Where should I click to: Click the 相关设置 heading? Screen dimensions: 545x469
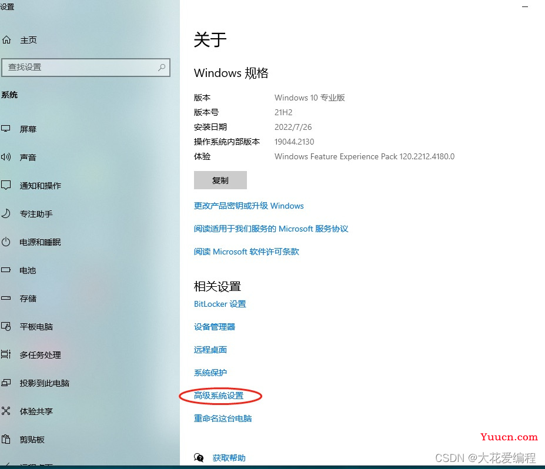tap(217, 287)
